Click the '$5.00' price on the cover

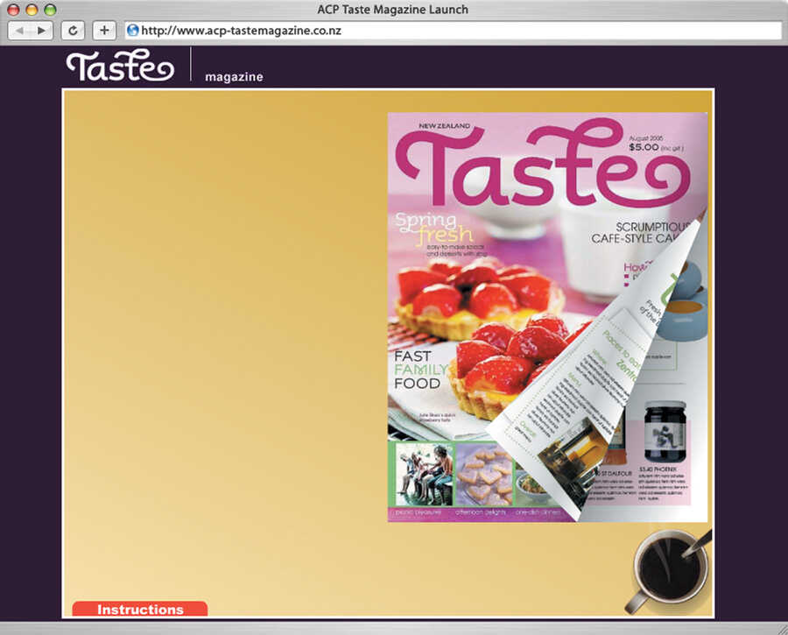[x=644, y=147]
